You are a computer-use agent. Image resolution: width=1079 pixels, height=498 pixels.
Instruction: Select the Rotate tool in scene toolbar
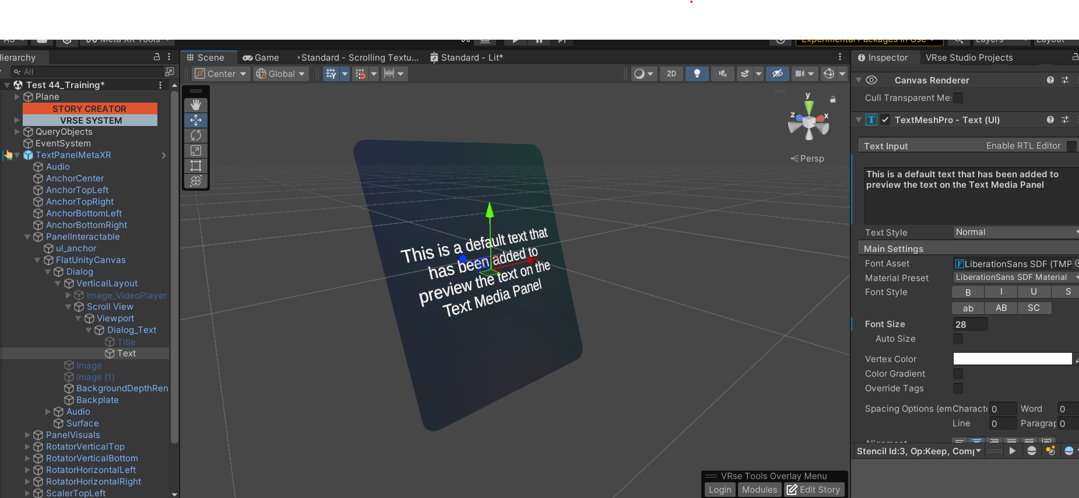point(196,135)
